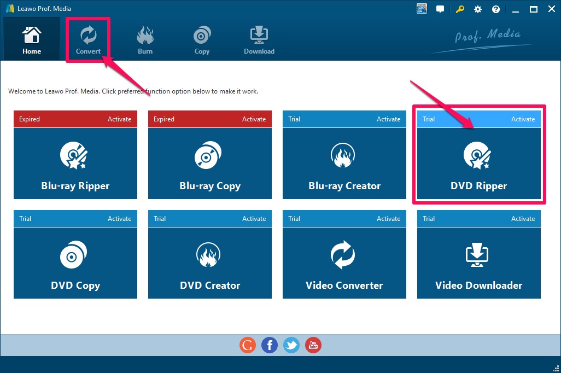Open the Video Converter module
Screen dimensions: 561x373
coord(344,263)
